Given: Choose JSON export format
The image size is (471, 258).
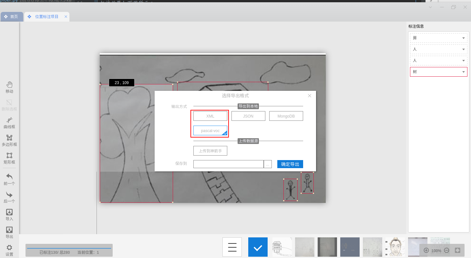Looking at the screenshot, I should click(248, 116).
